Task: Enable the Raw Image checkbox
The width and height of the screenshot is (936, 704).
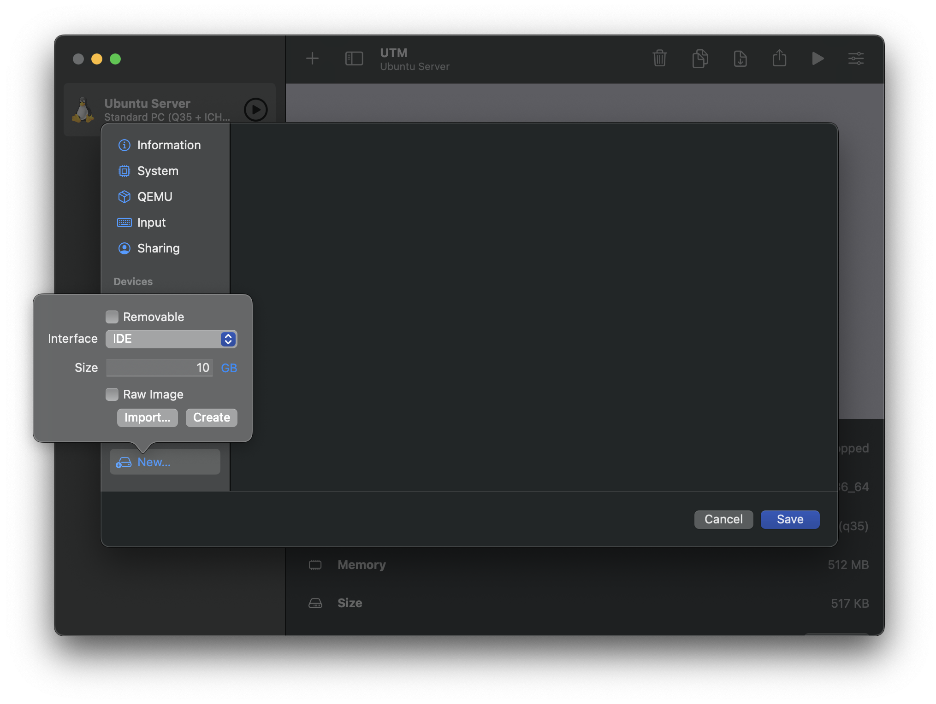Action: click(112, 394)
